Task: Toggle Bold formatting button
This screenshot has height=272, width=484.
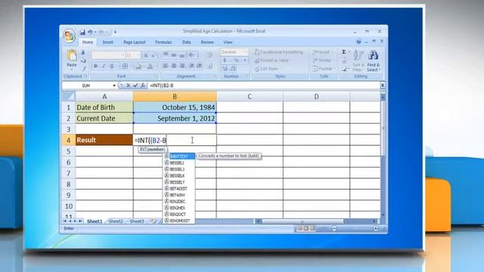Action: [x=96, y=66]
